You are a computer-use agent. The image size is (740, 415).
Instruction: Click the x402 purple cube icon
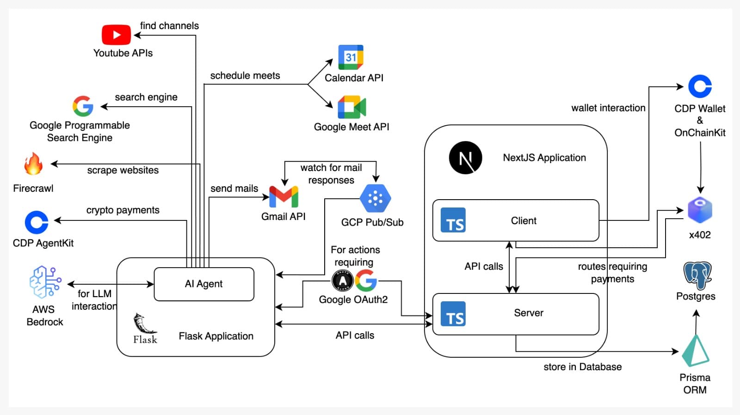tap(700, 210)
